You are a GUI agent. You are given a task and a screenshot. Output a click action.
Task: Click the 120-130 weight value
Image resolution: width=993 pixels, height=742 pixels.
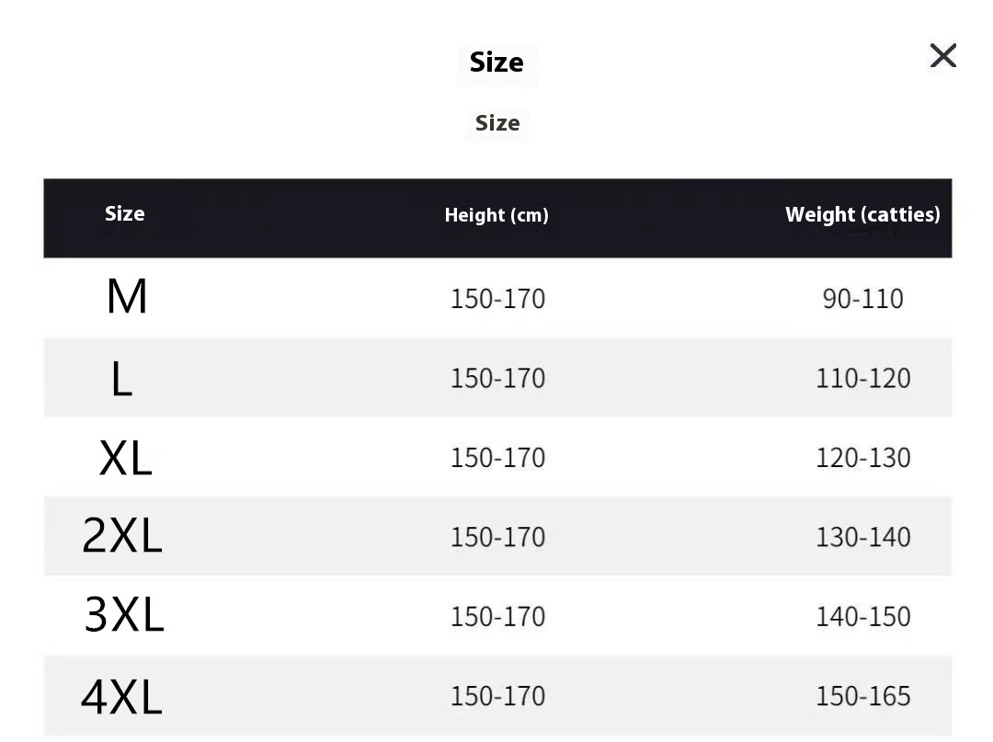[862, 458]
